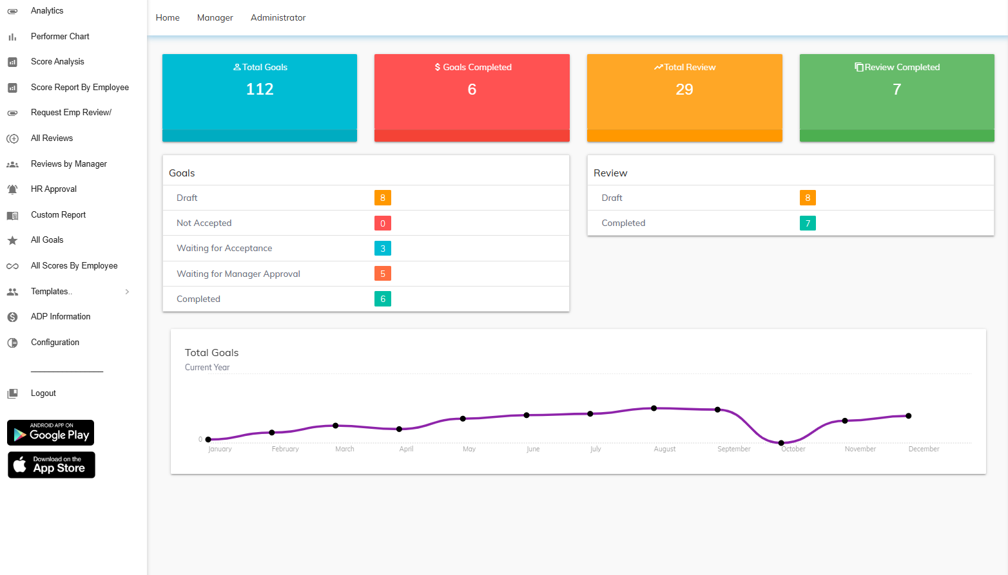Open the App Store download badge
This screenshot has width=1008, height=575.
[52, 465]
